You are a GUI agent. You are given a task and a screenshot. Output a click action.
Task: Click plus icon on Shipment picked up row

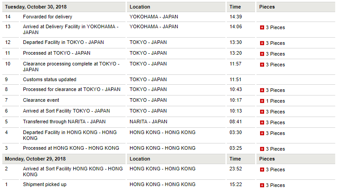point(262,185)
